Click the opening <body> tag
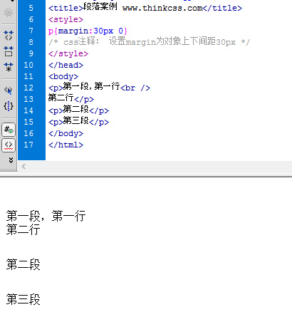The image size is (292, 322). [x=63, y=76]
